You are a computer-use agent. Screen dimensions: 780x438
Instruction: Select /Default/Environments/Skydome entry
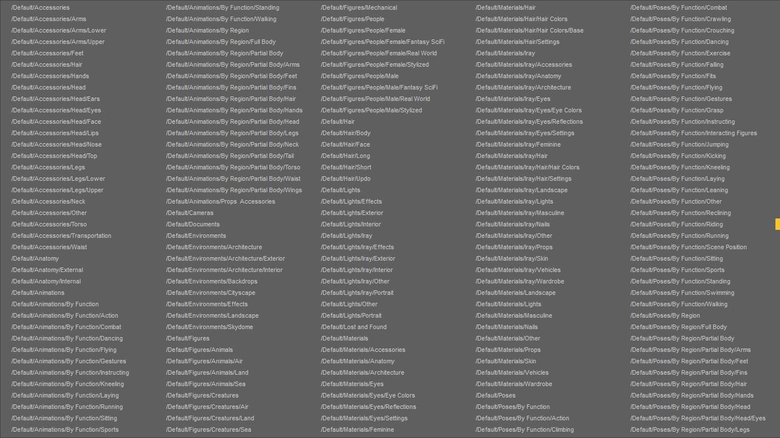click(x=210, y=327)
